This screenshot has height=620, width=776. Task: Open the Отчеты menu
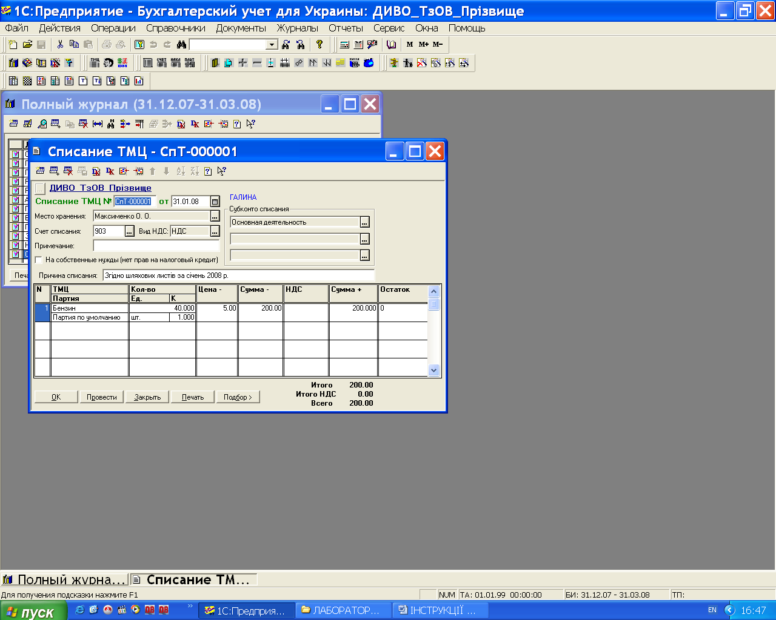point(346,28)
